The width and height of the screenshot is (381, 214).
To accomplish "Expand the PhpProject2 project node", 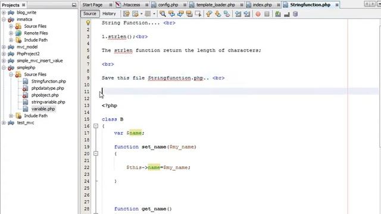I will pyautogui.click(x=4, y=53).
